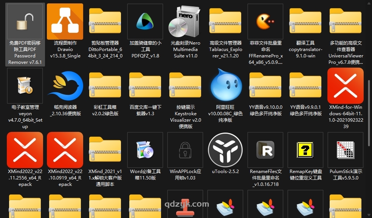Select the WinAPPLock padlock icon

[185, 150]
